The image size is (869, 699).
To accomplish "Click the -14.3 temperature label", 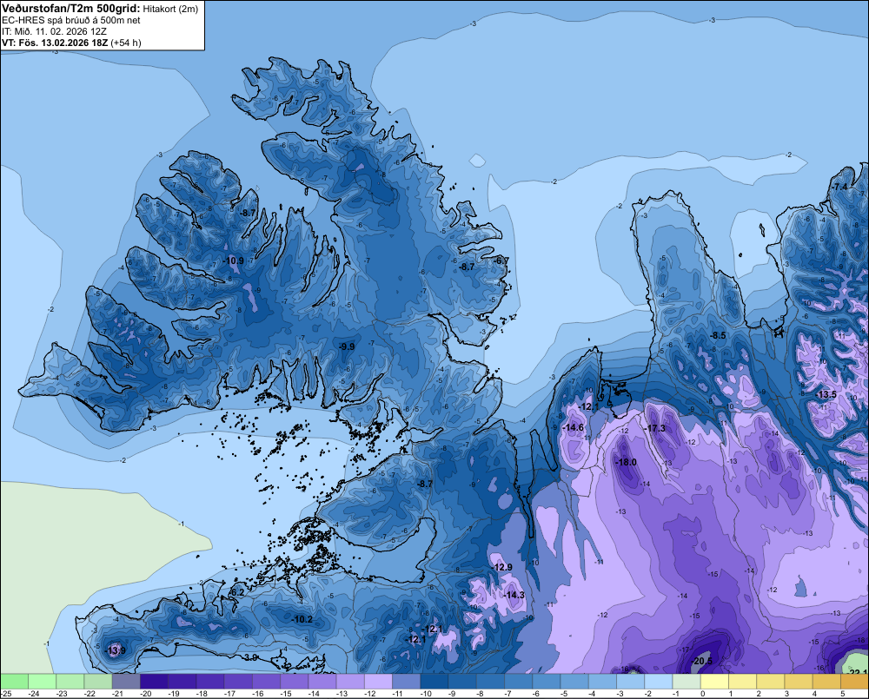I will coord(514,594).
